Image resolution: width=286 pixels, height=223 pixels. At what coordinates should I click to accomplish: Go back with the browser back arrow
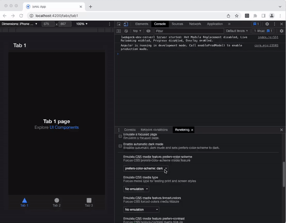[x=5, y=16]
